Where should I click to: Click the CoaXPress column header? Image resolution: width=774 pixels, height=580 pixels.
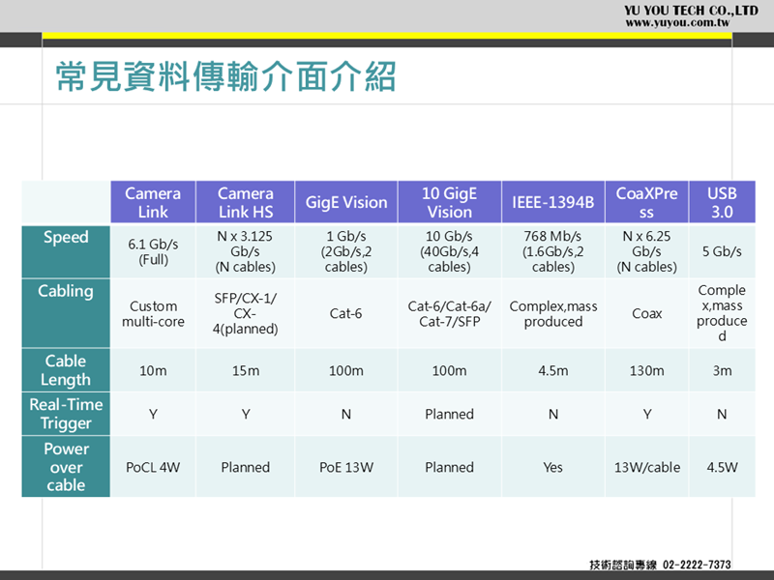point(646,202)
